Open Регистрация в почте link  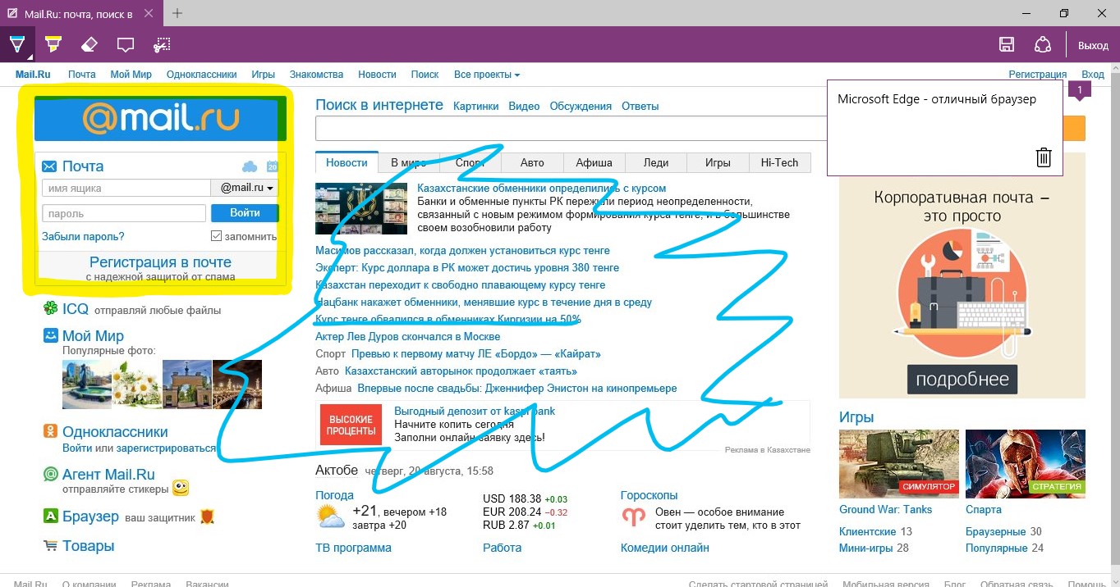pos(160,262)
